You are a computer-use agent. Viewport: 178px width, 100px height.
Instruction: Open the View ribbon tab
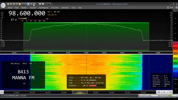(x=17, y=8)
